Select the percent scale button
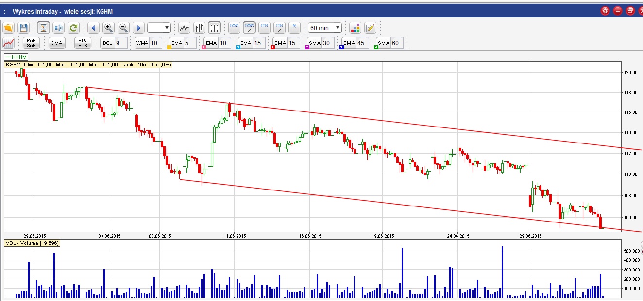643x301 pixels. (x=294, y=28)
